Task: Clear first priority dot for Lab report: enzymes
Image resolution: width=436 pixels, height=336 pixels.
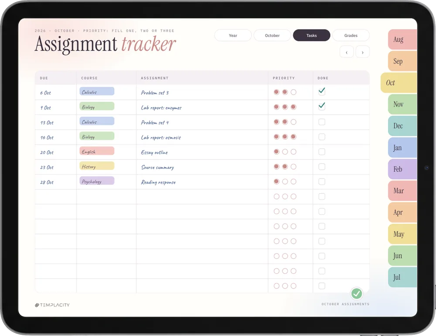Action: click(276, 107)
